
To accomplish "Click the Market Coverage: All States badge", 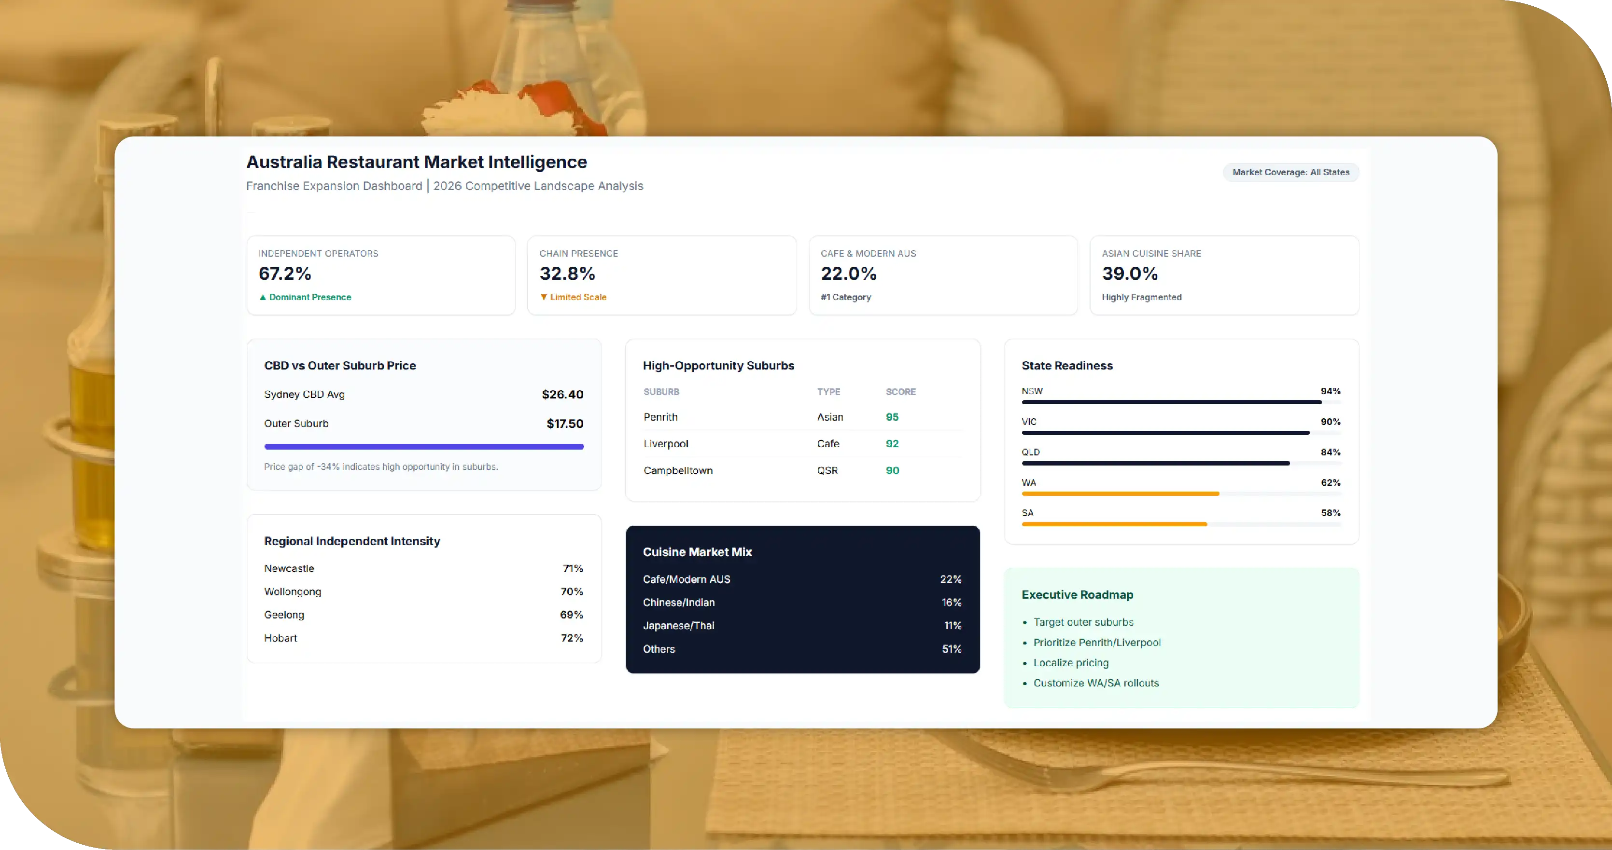I will pyautogui.click(x=1290, y=172).
